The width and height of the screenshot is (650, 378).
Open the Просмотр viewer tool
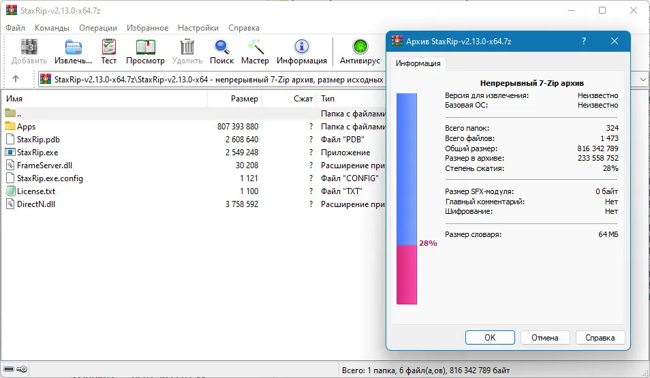[x=146, y=47]
